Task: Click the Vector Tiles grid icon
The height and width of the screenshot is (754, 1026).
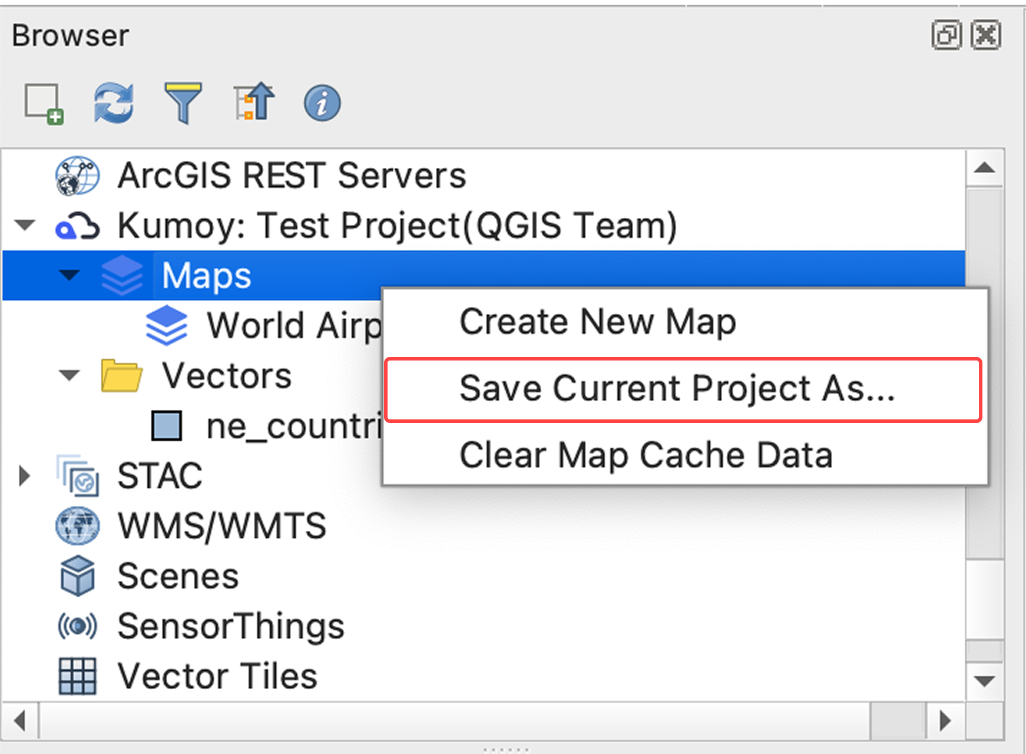Action: coord(77,676)
